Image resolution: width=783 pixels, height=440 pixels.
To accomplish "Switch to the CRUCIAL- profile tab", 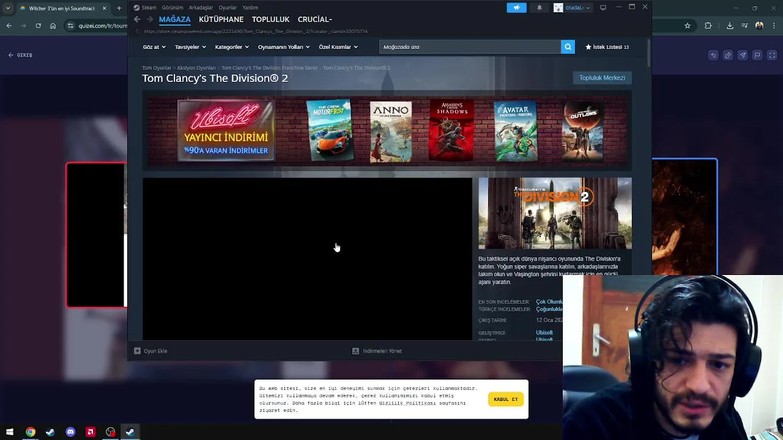I will [x=314, y=20].
